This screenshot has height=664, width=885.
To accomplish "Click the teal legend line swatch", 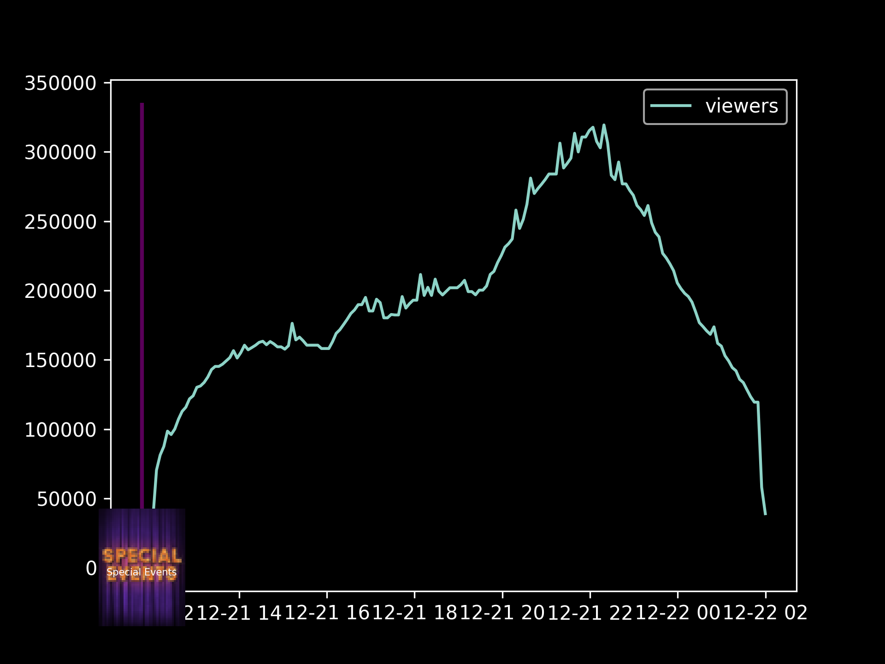I will 671,106.
